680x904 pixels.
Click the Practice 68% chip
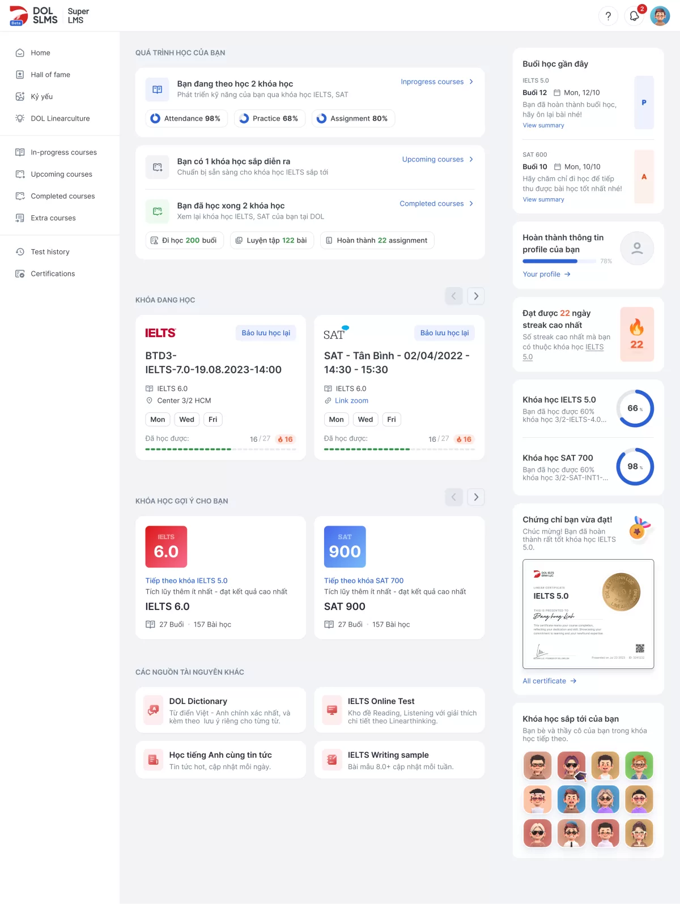point(270,118)
